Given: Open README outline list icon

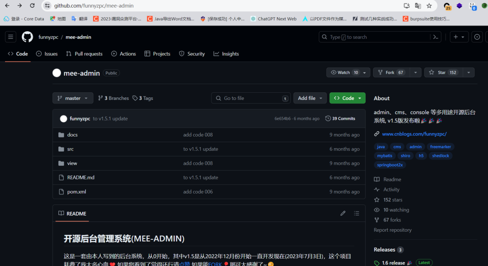Looking at the screenshot, I should point(357,214).
